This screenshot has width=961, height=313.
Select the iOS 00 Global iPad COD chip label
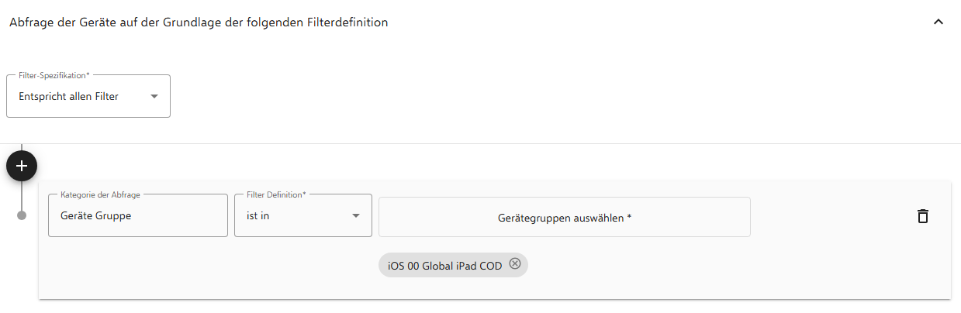[x=444, y=265]
